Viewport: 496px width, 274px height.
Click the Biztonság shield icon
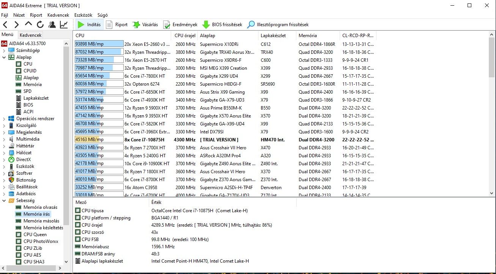[x=11, y=180]
